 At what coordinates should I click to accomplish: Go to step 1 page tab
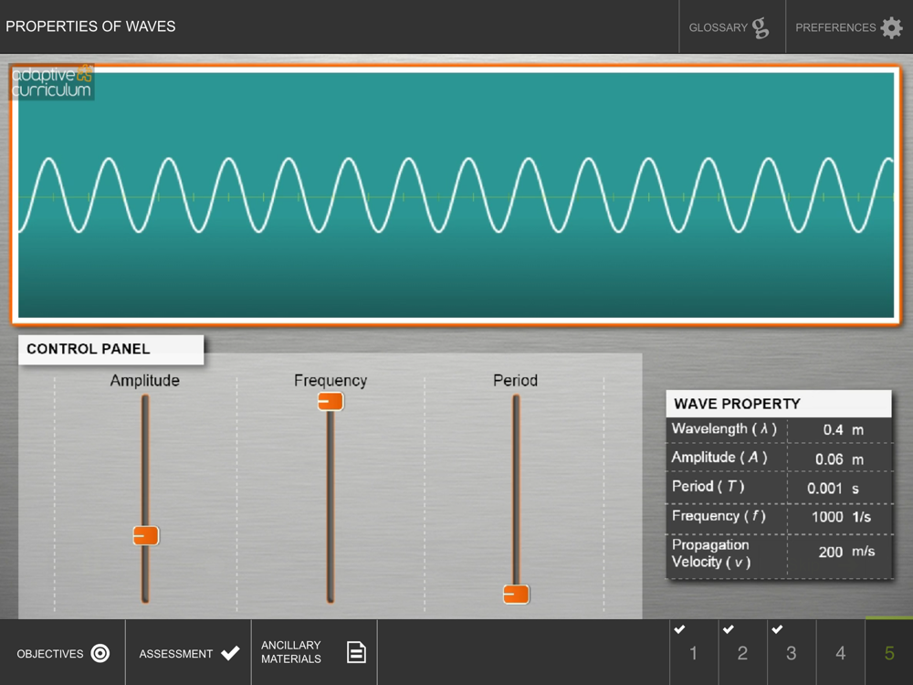[694, 653]
